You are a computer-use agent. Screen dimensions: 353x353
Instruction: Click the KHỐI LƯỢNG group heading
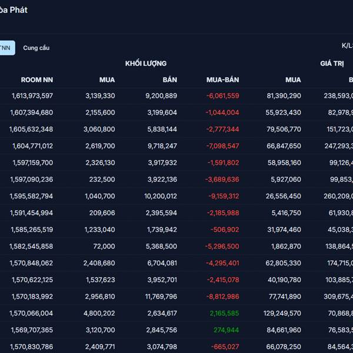[146, 64]
